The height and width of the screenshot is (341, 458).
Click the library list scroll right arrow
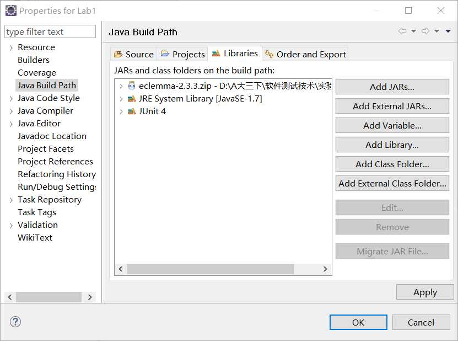325,269
